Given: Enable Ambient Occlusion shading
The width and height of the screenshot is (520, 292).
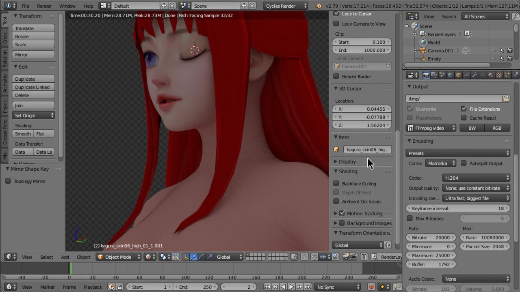Looking at the screenshot, I should (x=336, y=201).
